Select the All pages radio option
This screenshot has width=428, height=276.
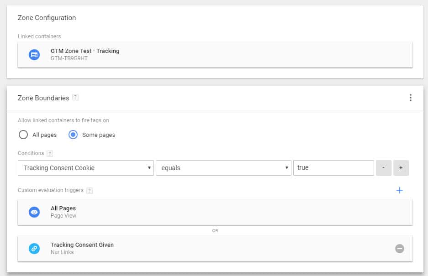[23, 135]
